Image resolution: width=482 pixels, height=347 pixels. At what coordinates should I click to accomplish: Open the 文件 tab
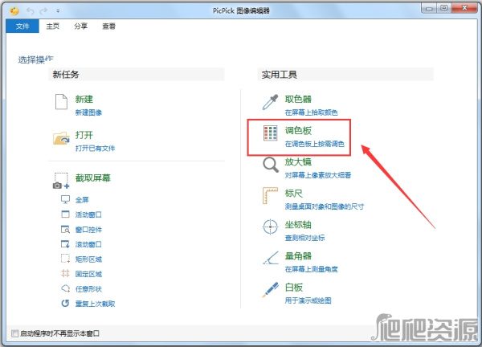coord(22,27)
